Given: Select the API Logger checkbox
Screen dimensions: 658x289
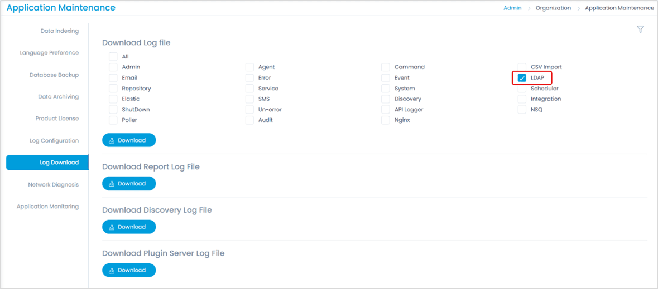Looking at the screenshot, I should (x=386, y=110).
